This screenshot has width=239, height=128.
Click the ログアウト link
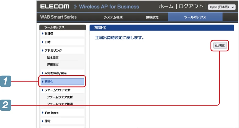pyautogui.click(x=191, y=6)
